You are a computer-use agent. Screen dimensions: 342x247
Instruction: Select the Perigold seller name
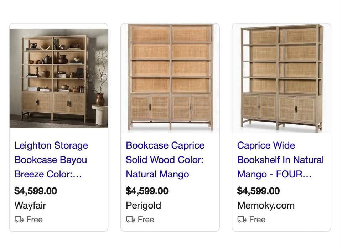[x=144, y=205]
